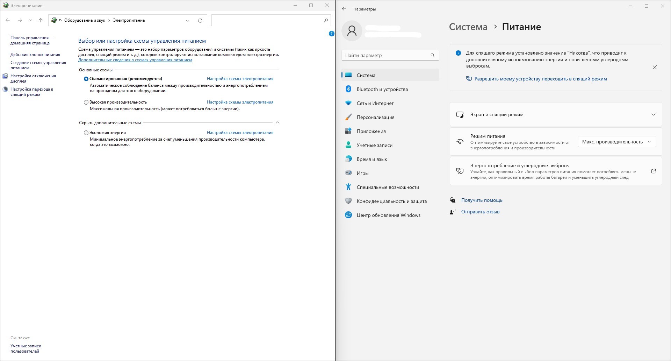This screenshot has height=361, width=671.
Task: Open Bluetooth и устройства section
Action: [390, 89]
